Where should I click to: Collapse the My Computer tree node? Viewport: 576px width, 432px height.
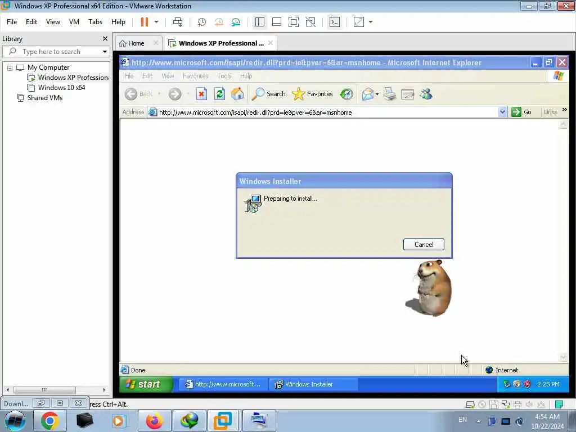click(10, 68)
